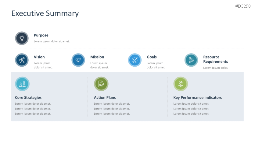Select the Resource Requirements heading
The image size is (255, 143).
pos(215,59)
